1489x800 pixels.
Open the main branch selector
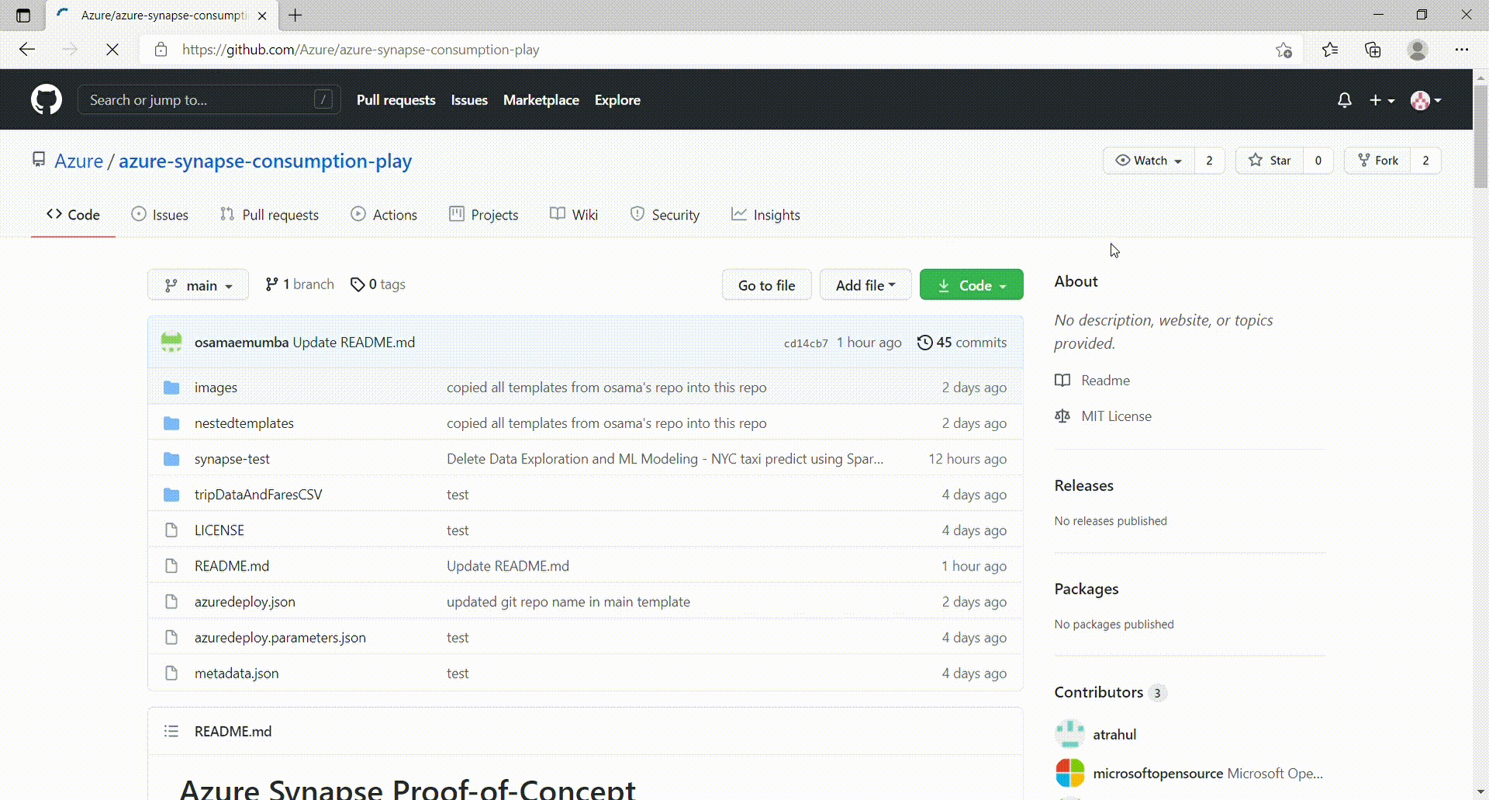tap(198, 285)
